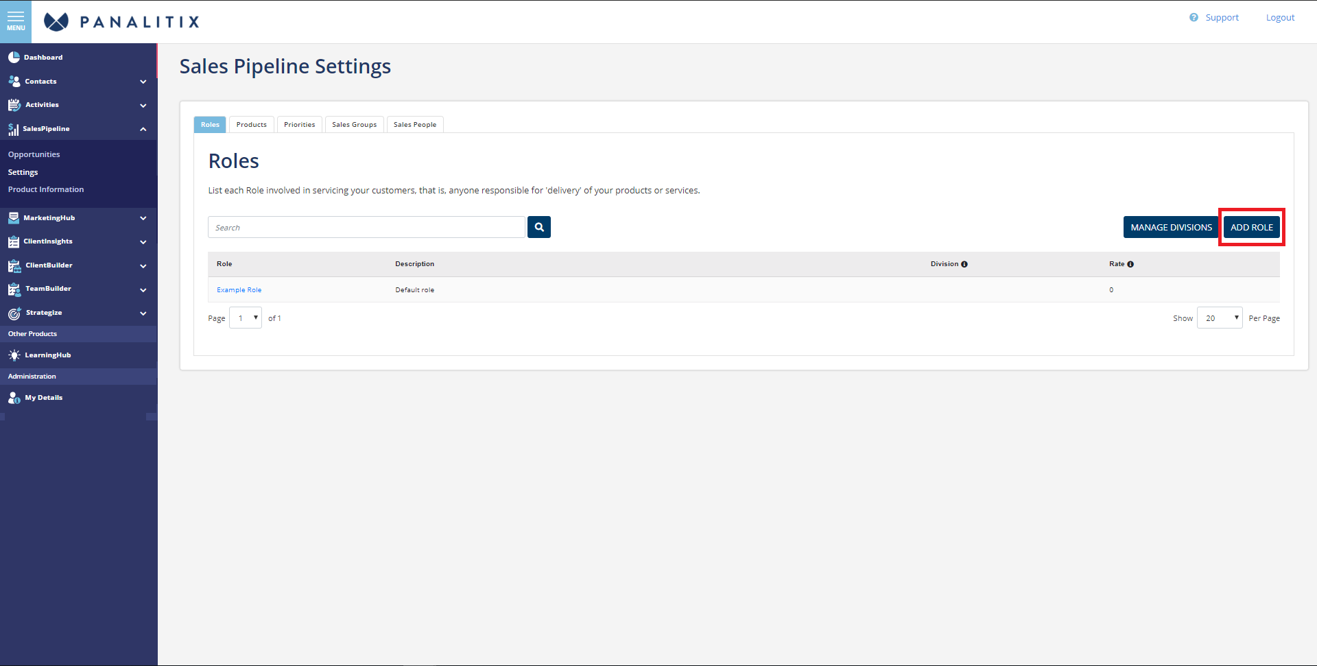Switch to the Sales Groups tab

(x=355, y=124)
